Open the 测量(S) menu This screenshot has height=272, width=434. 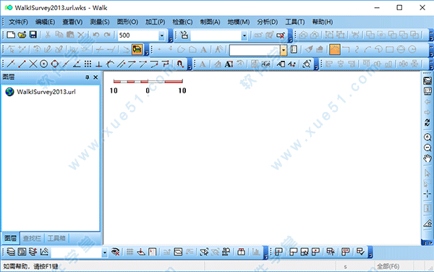click(x=100, y=22)
